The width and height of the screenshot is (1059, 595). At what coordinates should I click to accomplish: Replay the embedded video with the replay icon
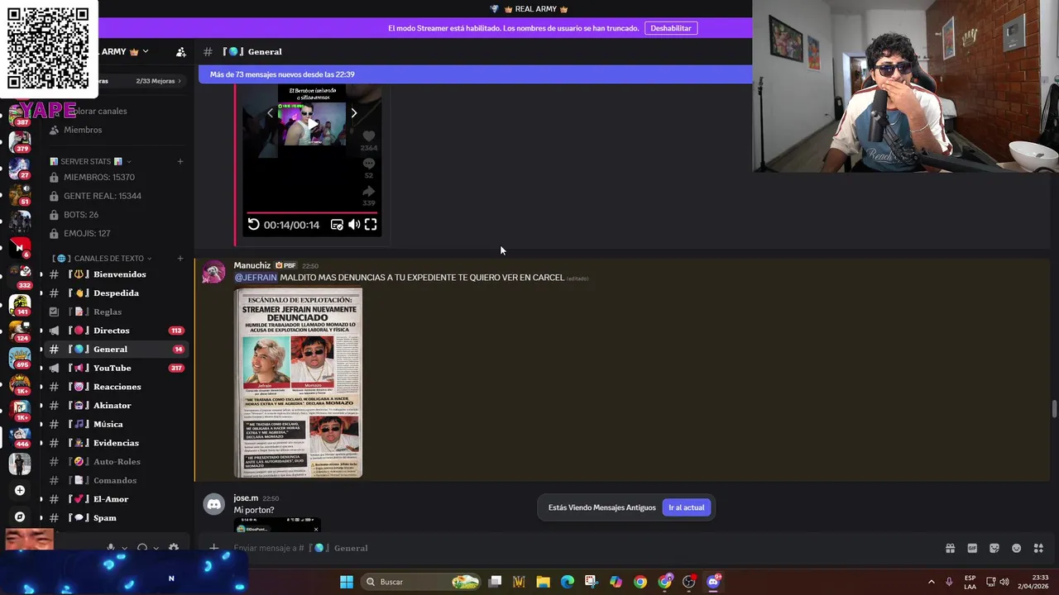[x=254, y=225]
